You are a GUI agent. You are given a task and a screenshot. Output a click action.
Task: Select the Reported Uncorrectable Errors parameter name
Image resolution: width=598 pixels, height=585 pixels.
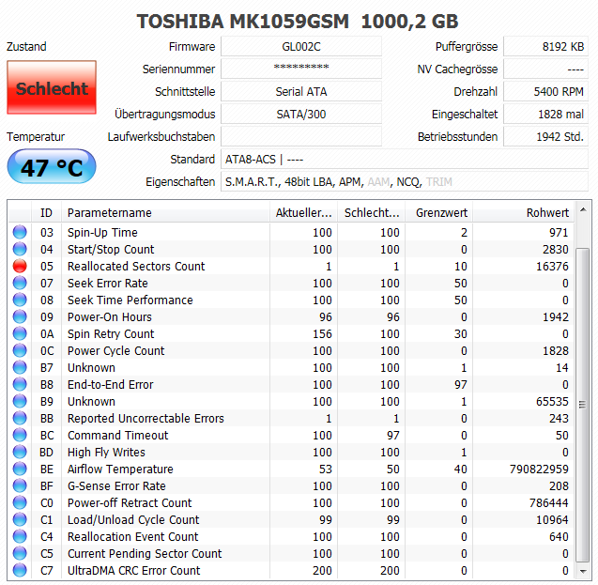point(146,419)
